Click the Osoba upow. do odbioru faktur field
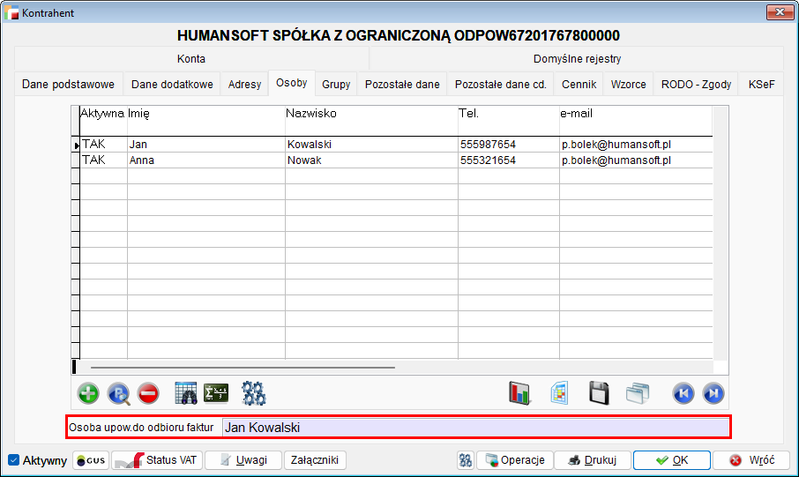Viewport: 799px width, 477px height. click(475, 428)
